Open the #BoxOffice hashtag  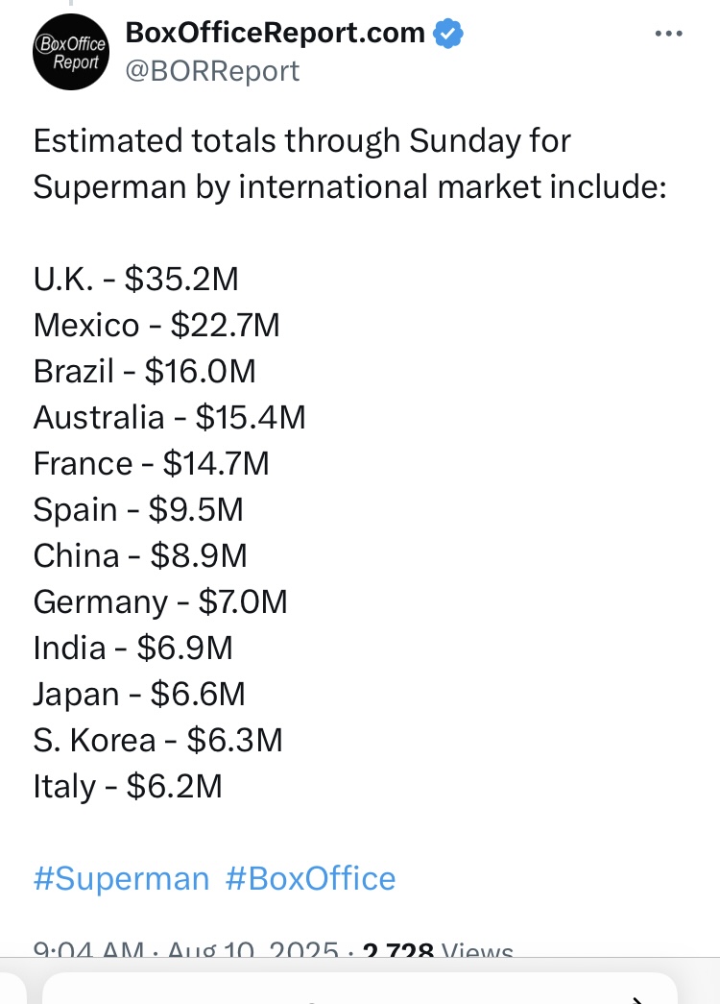[310, 878]
